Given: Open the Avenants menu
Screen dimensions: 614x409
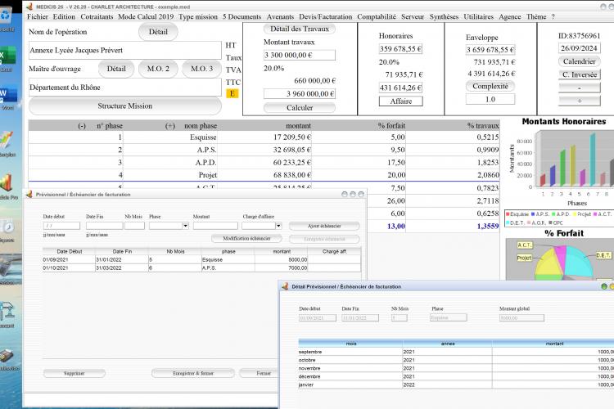Looking at the screenshot, I should point(280,17).
